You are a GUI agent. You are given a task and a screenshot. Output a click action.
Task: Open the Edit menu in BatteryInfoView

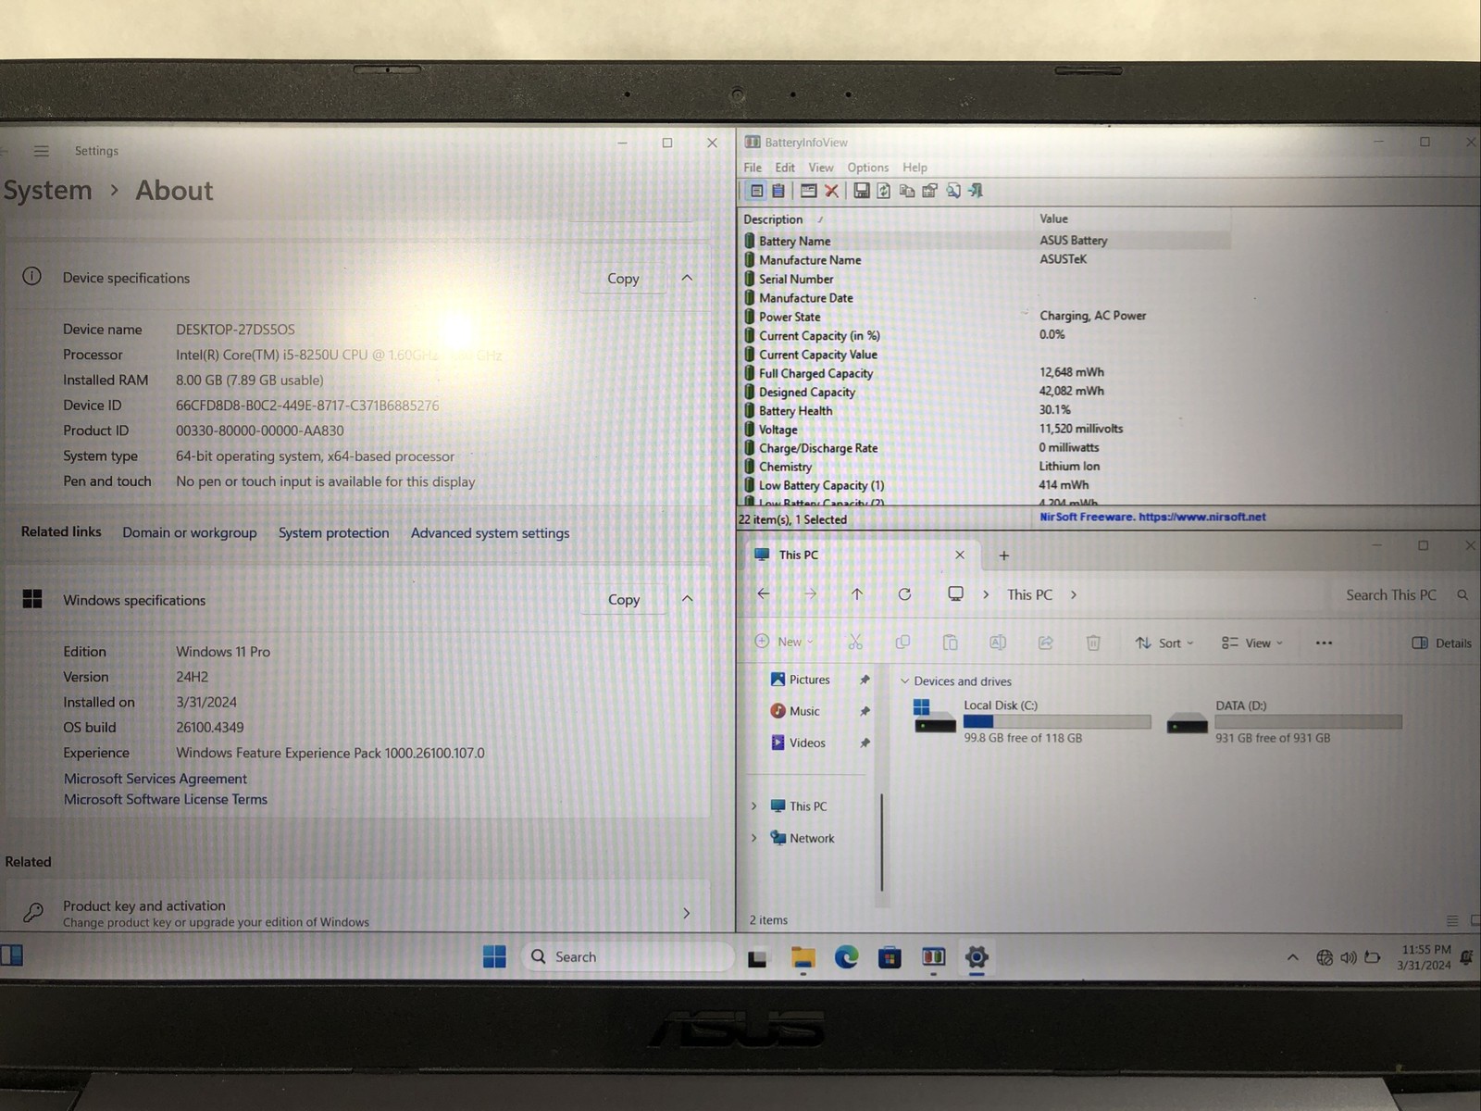point(785,168)
